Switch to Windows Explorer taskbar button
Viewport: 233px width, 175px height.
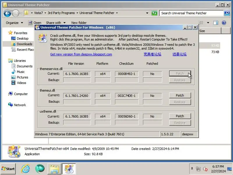(54, 169)
